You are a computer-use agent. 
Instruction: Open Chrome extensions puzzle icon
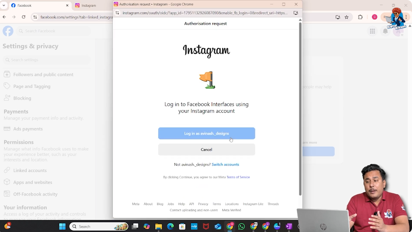click(x=360, y=17)
